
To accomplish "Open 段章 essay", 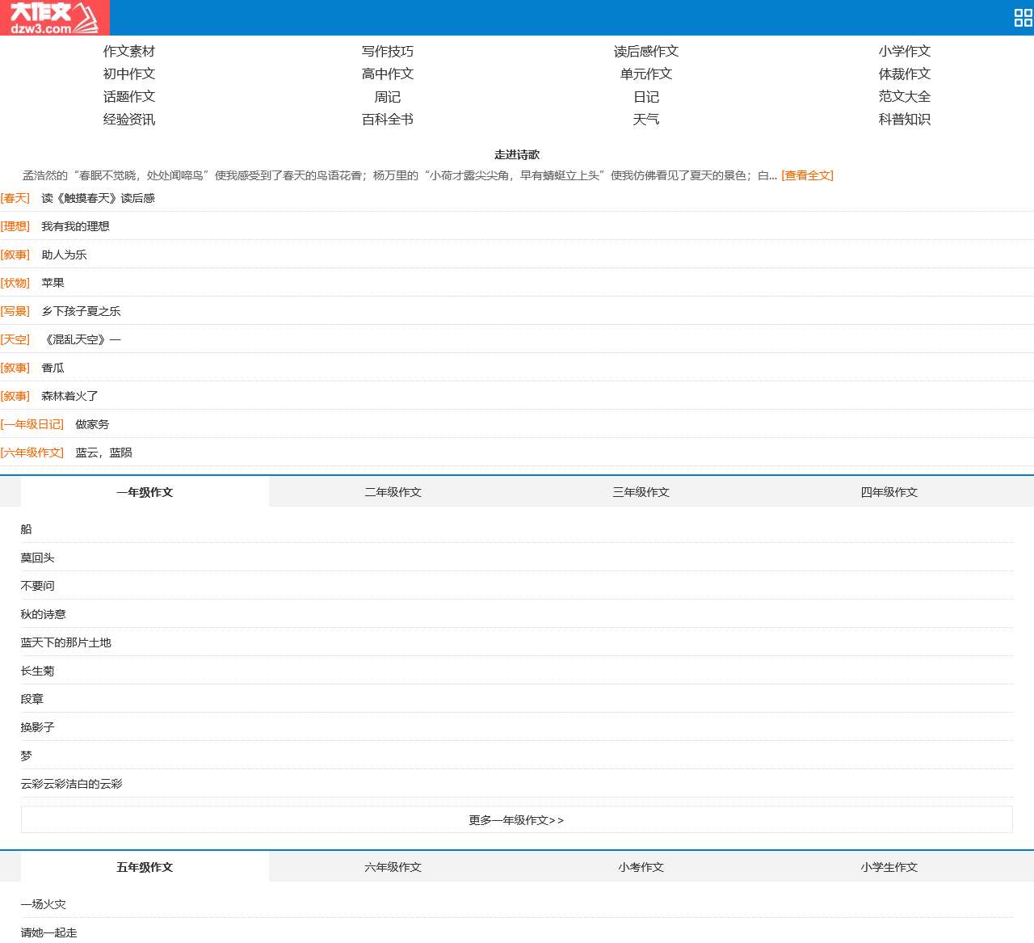I will pyautogui.click(x=32, y=699).
